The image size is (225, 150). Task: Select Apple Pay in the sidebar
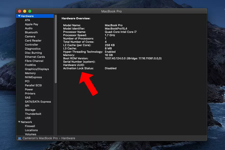pyautogui.click(x=32, y=24)
